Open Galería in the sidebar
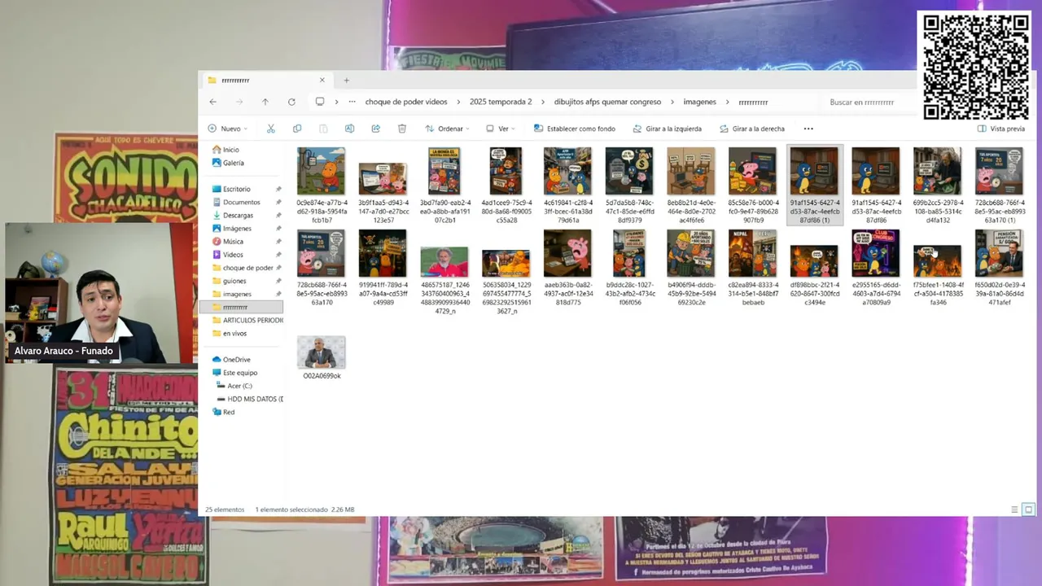 [x=228, y=163]
